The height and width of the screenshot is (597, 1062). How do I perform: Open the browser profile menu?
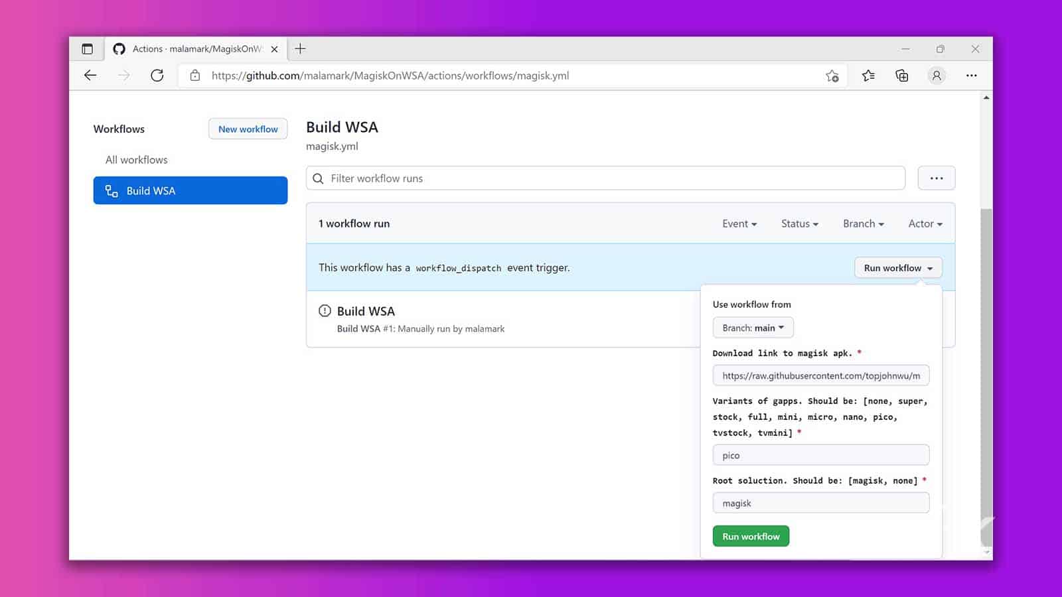937,76
